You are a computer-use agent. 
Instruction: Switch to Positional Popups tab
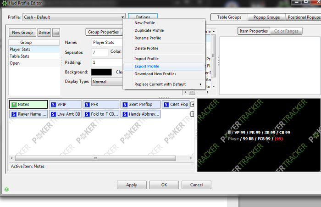coord(304,17)
